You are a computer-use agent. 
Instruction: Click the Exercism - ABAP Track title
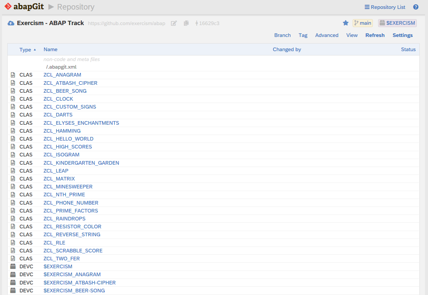[51, 23]
